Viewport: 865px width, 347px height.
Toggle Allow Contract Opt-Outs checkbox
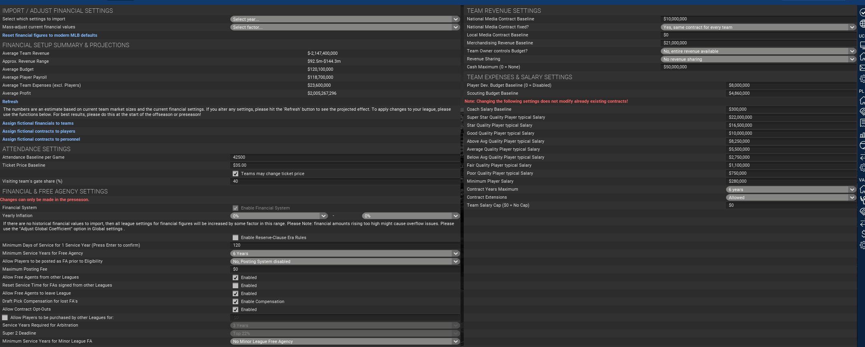click(235, 309)
